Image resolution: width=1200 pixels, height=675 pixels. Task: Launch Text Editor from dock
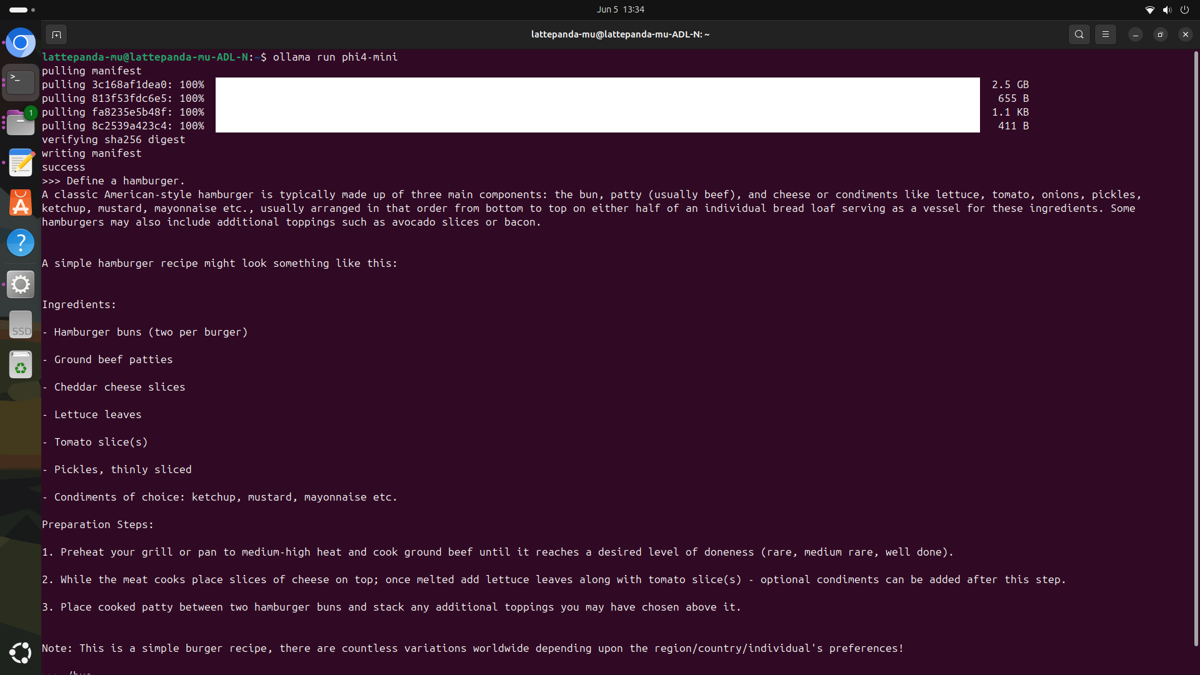[x=21, y=162]
